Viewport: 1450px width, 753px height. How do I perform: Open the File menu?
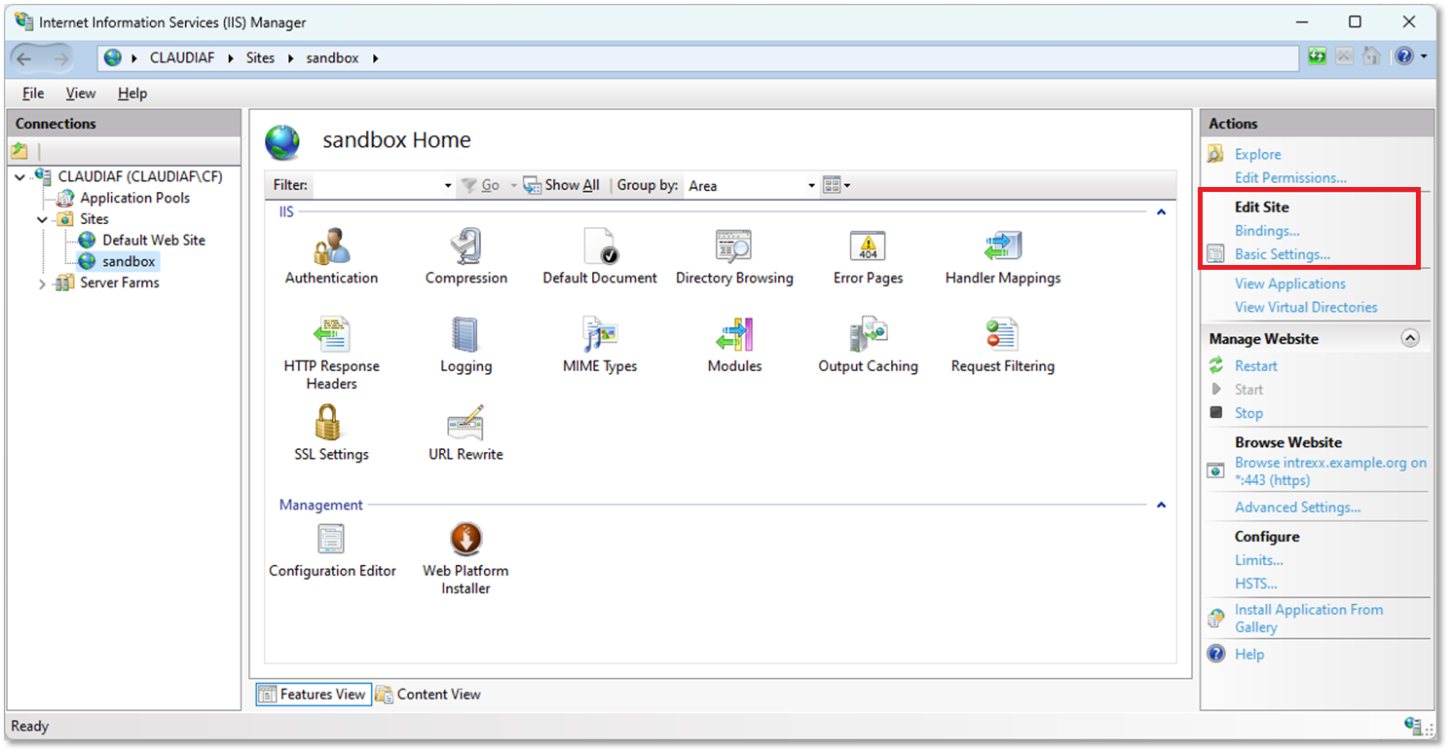33,94
